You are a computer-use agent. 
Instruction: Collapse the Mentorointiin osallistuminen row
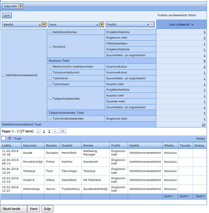pos(50,67)
